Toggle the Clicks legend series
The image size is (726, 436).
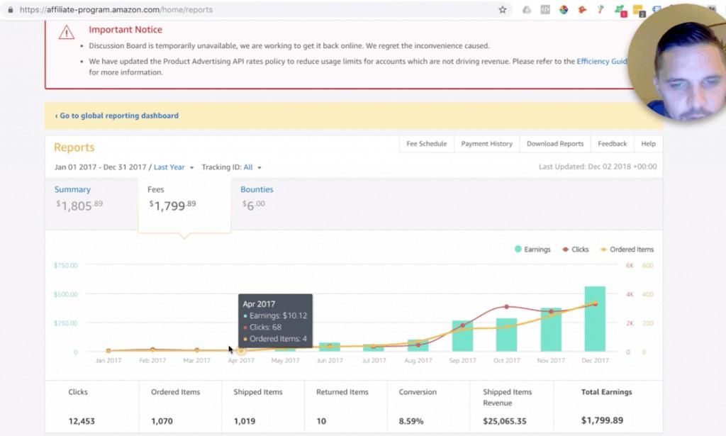[575, 250]
